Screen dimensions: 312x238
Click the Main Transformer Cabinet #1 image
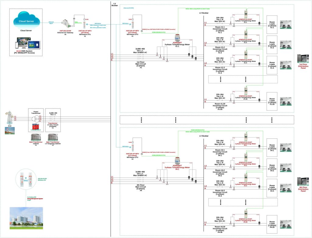click(36, 138)
